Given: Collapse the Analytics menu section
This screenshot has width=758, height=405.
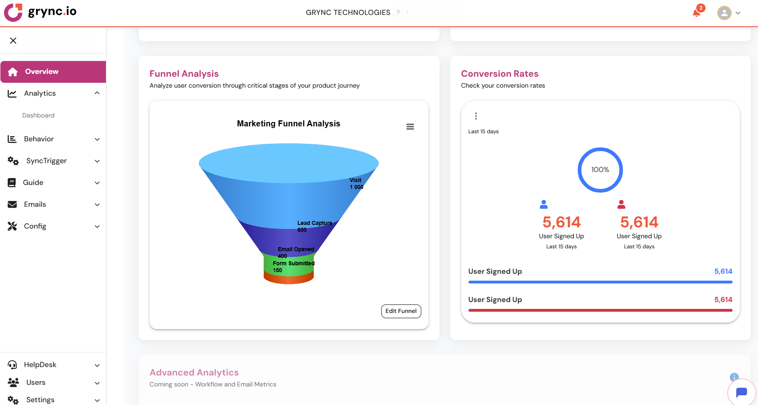Looking at the screenshot, I should 97,93.
